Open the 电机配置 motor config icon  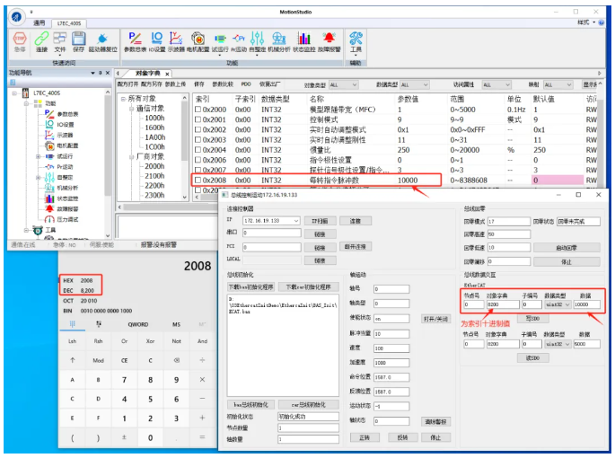(198, 39)
